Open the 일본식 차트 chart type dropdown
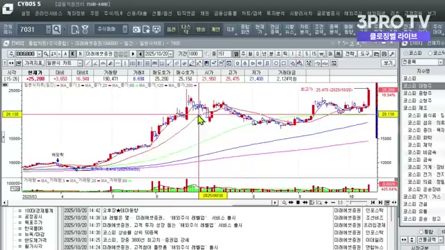 pyautogui.click(x=80, y=63)
